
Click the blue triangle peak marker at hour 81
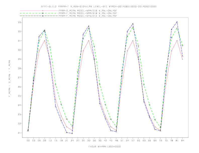[x=177, y=22]
